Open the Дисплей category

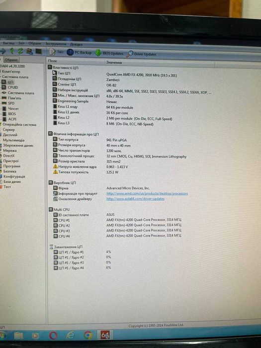10,135
